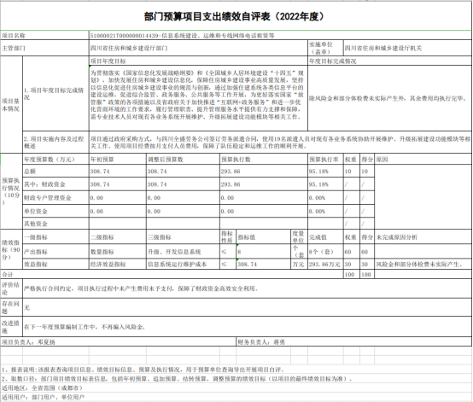Select the cell 除风险金和部分体检费未实际产生外
This screenshot has height=402, width=473.
tap(389, 98)
